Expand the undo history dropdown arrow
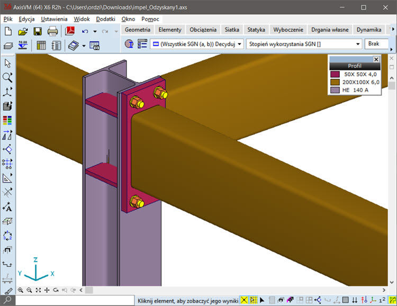Screen dimensions: 397x306 95,32
